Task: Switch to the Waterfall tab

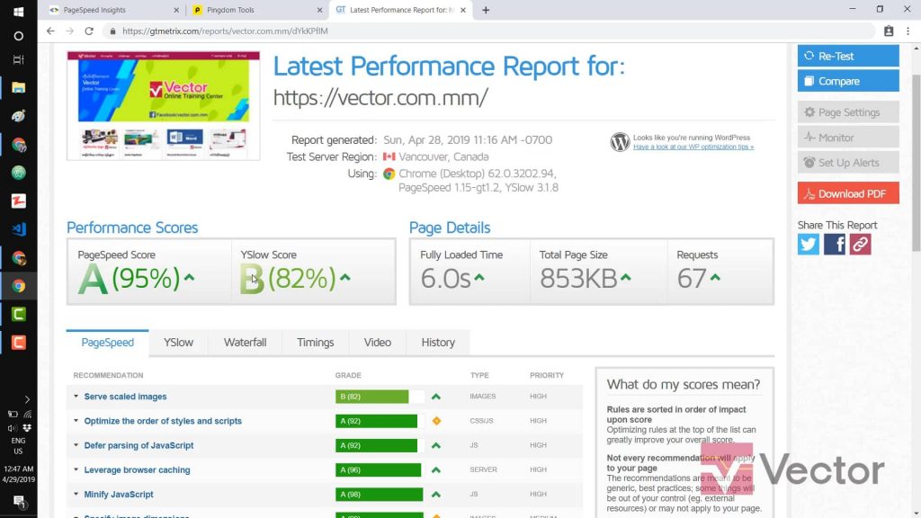Action: pyautogui.click(x=245, y=342)
